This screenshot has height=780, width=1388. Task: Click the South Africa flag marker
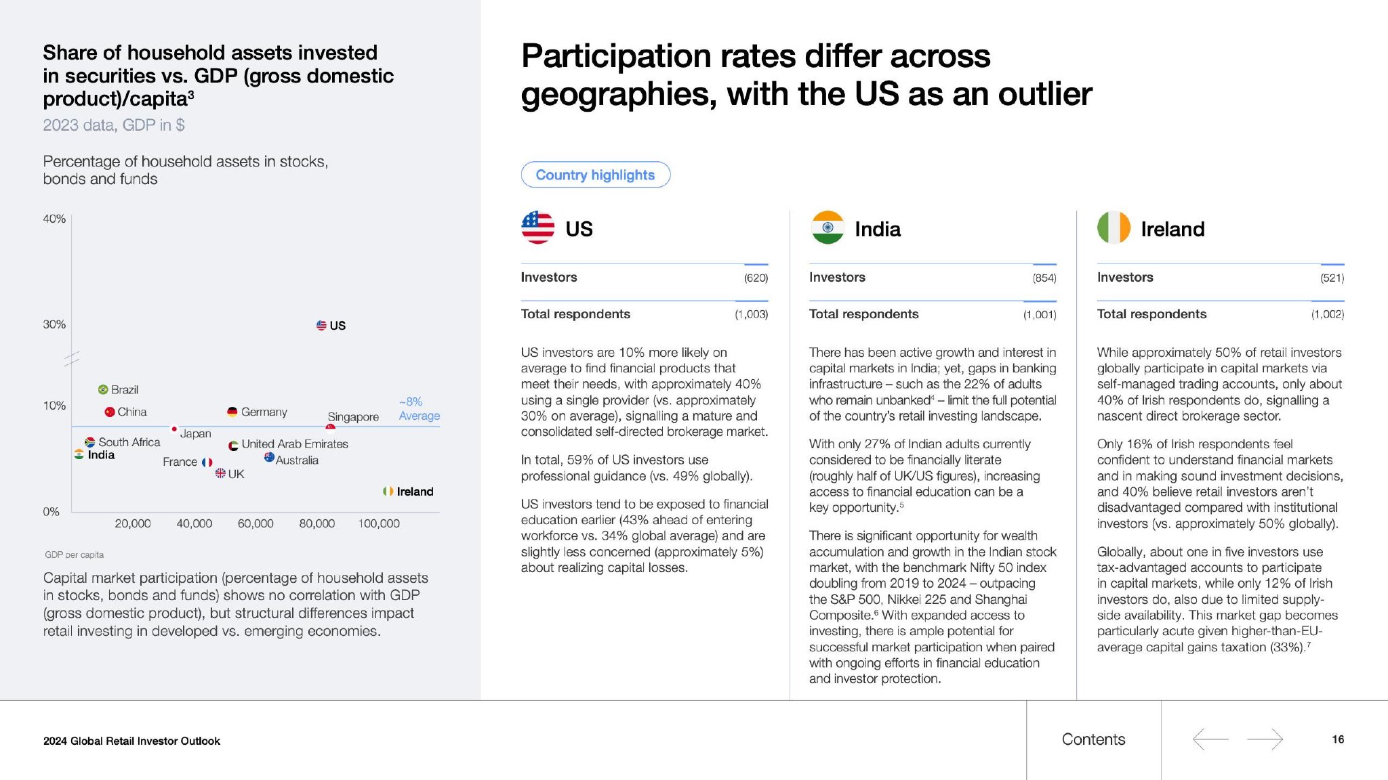[89, 442]
